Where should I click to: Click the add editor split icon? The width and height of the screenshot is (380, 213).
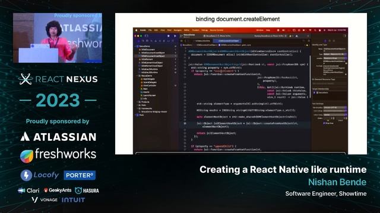308,41
